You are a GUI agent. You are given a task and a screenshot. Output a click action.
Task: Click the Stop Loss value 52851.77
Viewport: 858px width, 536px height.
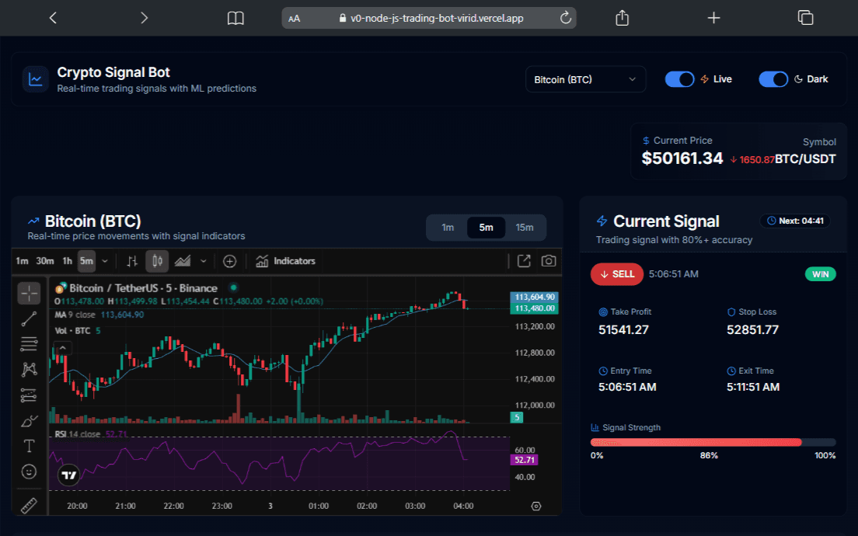[752, 330]
